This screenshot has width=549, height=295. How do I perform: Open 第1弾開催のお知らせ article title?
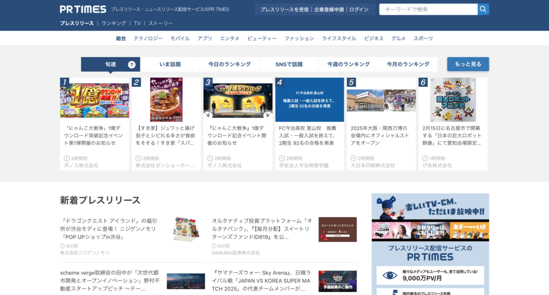tap(93, 135)
